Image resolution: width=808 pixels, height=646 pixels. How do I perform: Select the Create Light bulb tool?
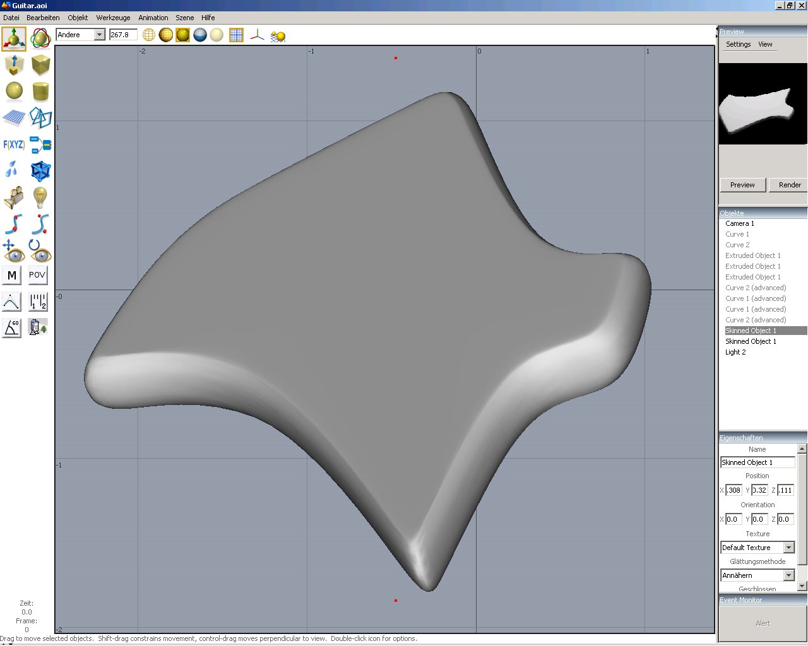(40, 197)
